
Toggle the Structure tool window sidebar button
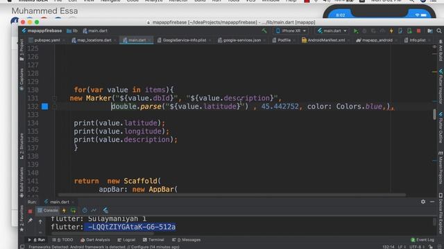(x=22, y=146)
